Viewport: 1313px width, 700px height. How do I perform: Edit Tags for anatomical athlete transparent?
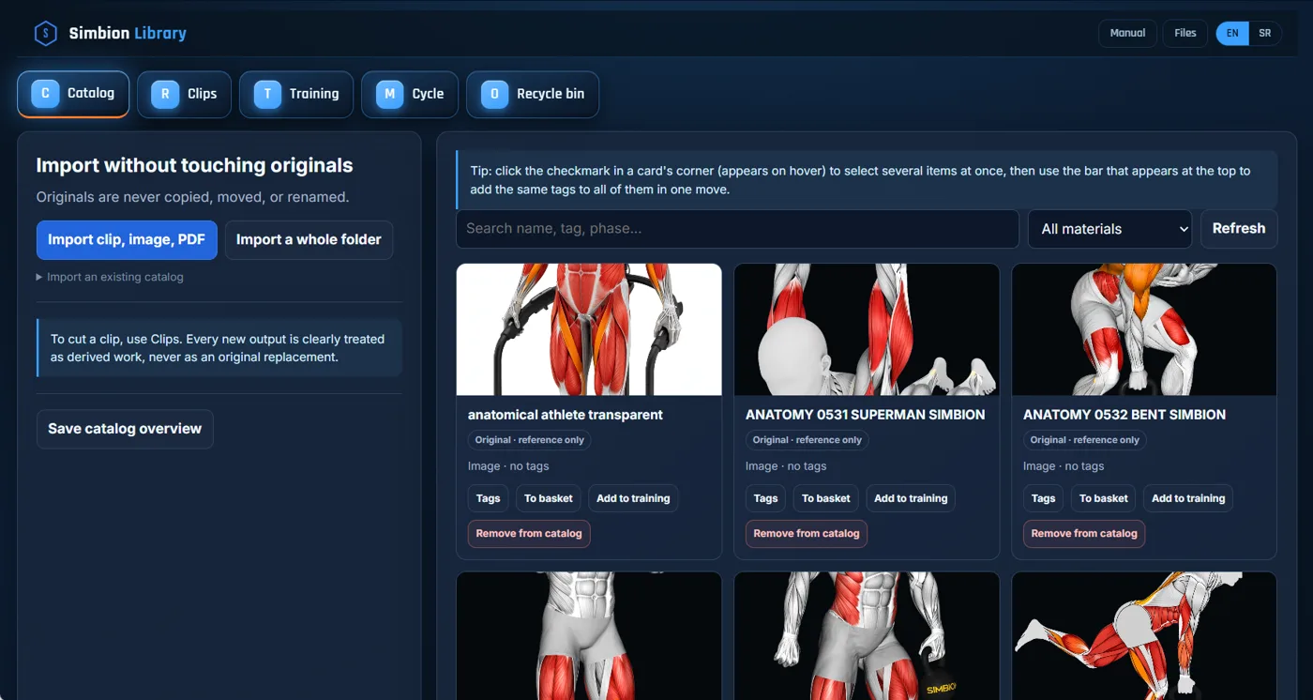[488, 498]
